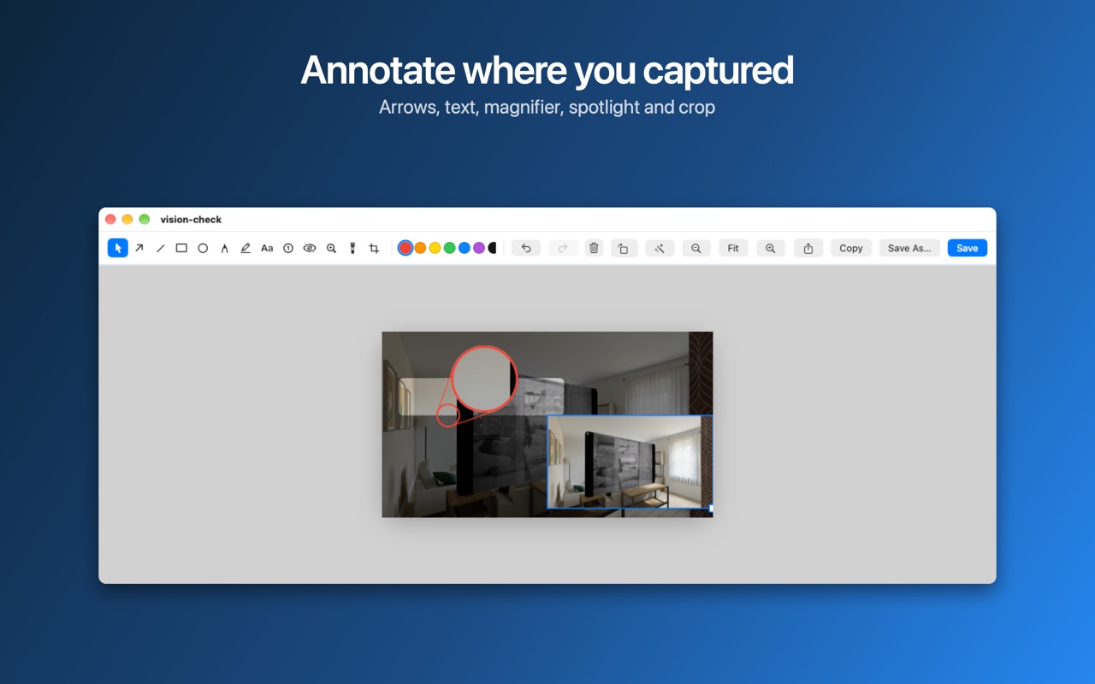Viewport: 1095px width, 684px height.
Task: Select the Line drawing tool
Action: pos(160,248)
